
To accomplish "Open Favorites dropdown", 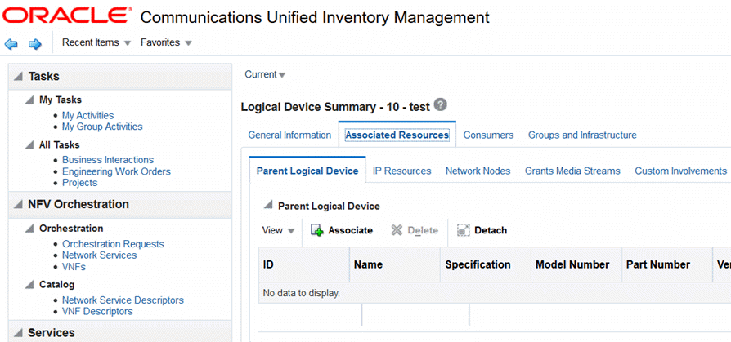I will (x=166, y=42).
